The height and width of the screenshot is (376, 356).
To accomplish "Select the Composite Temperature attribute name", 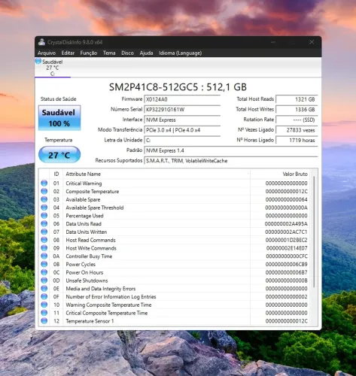I will [x=93, y=191].
